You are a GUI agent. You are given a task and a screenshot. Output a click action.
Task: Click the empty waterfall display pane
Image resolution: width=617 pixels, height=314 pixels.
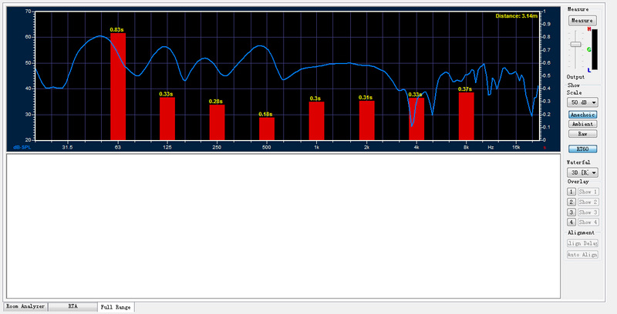point(283,226)
